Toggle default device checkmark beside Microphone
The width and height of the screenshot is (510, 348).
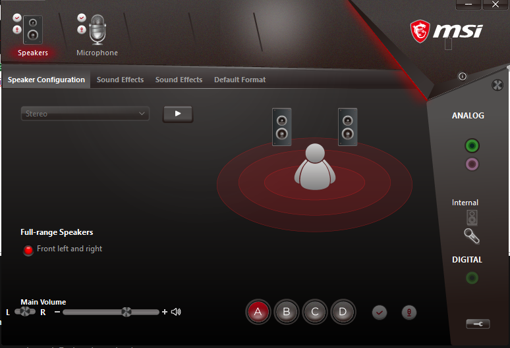[81, 18]
